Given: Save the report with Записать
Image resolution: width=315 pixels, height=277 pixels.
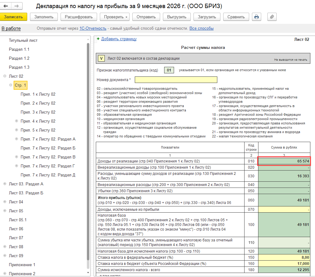Looking at the screenshot, I should pyautogui.click(x=14, y=17).
